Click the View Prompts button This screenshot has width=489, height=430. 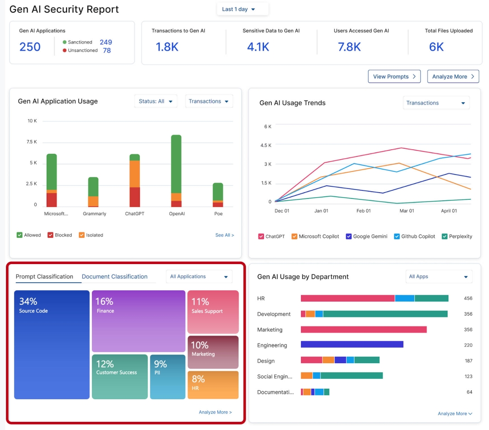[394, 76]
